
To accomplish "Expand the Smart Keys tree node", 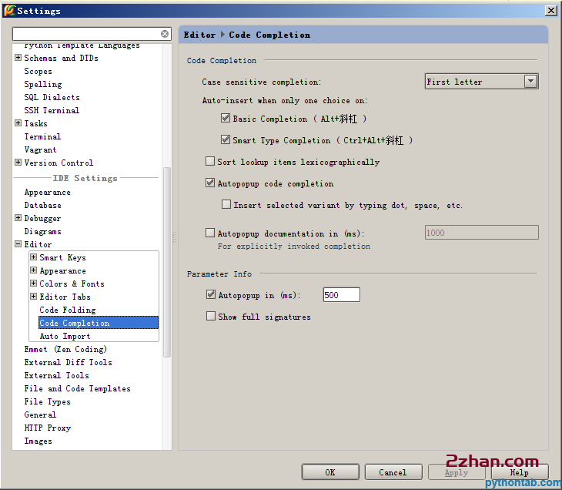I will pyautogui.click(x=34, y=257).
